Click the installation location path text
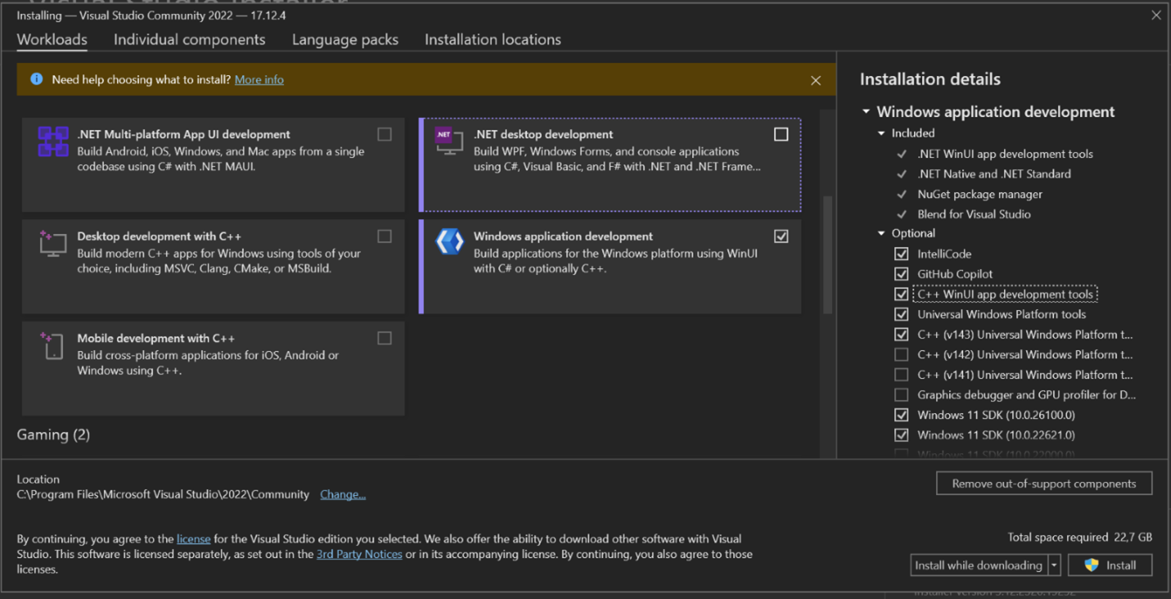 coord(163,494)
